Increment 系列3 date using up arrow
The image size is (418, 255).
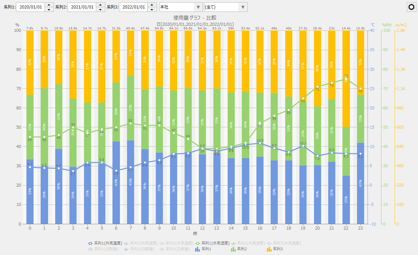pyautogui.click(x=152, y=5)
